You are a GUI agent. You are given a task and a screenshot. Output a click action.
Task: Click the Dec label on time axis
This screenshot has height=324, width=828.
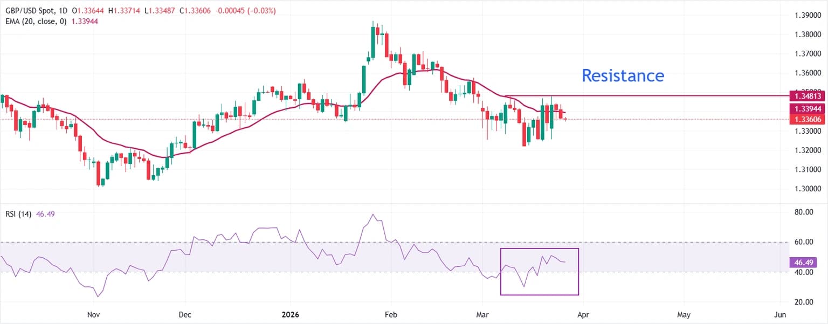tap(185, 314)
